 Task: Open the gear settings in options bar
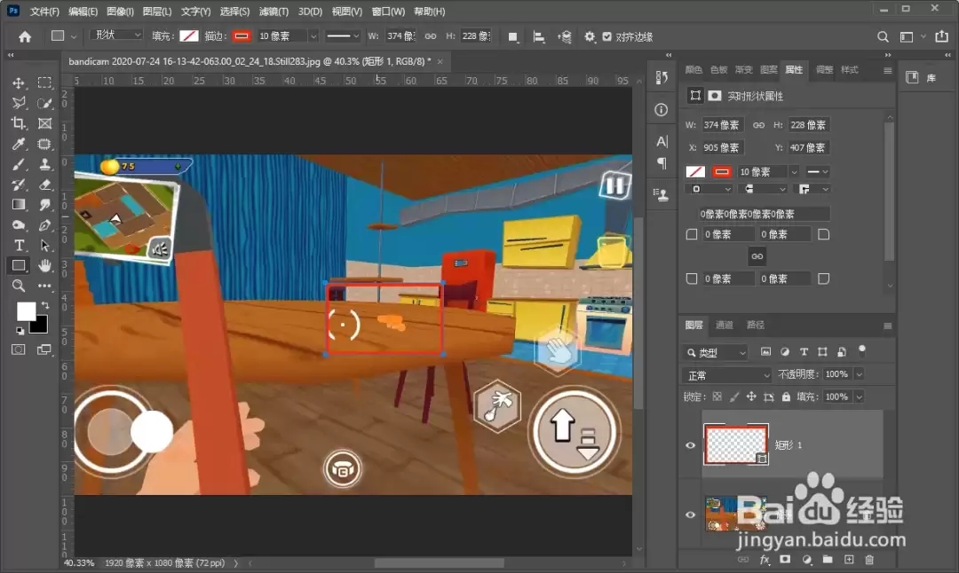[589, 36]
